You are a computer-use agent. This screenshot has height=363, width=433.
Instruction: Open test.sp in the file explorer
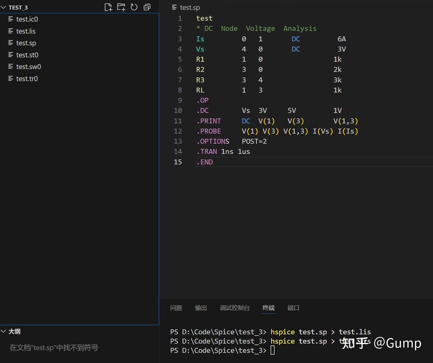pos(26,43)
